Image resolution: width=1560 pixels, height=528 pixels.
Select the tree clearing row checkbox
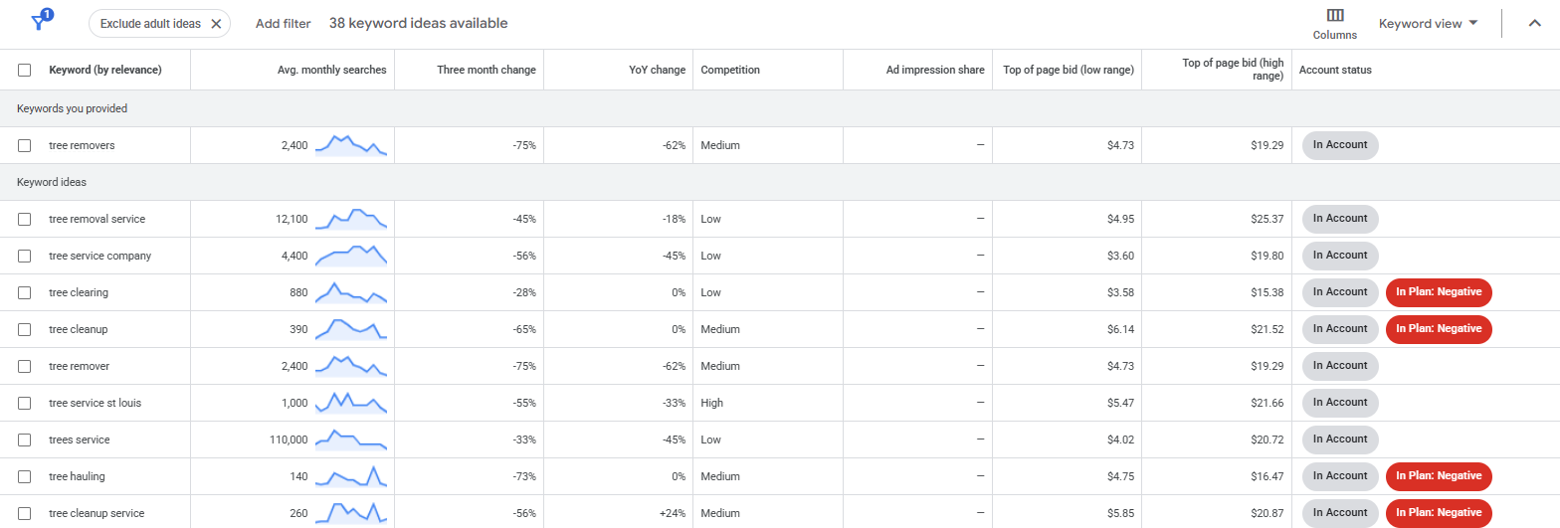click(25, 292)
